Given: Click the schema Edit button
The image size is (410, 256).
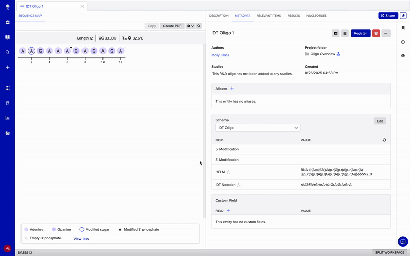Looking at the screenshot, I should 380,121.
